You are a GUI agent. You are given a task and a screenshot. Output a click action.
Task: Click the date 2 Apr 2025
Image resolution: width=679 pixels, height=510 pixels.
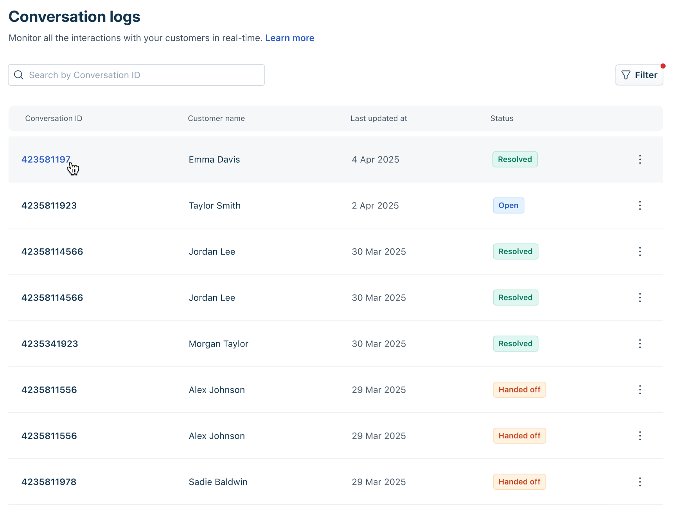coord(375,205)
